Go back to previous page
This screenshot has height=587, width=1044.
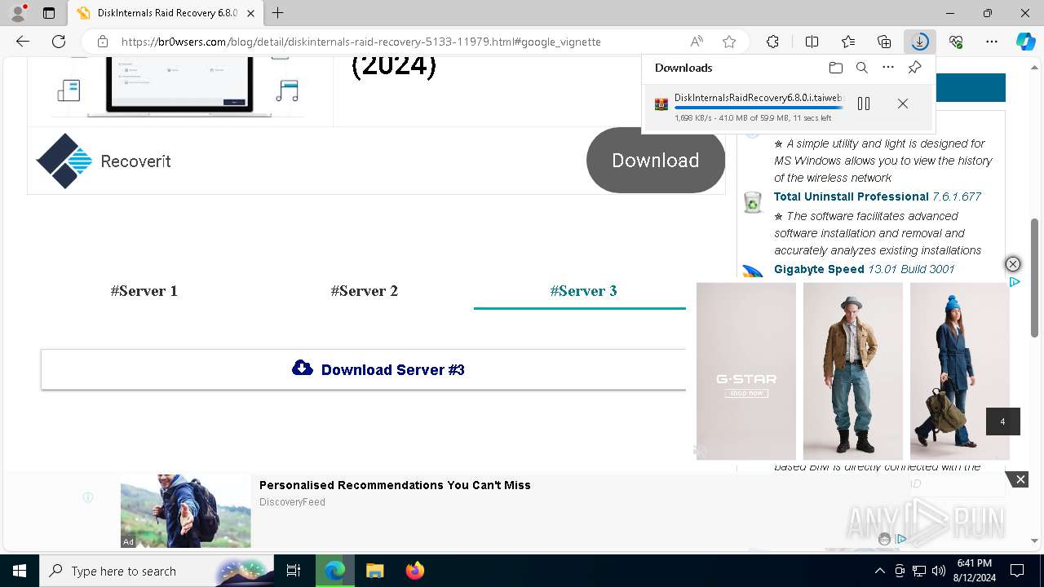(23, 42)
